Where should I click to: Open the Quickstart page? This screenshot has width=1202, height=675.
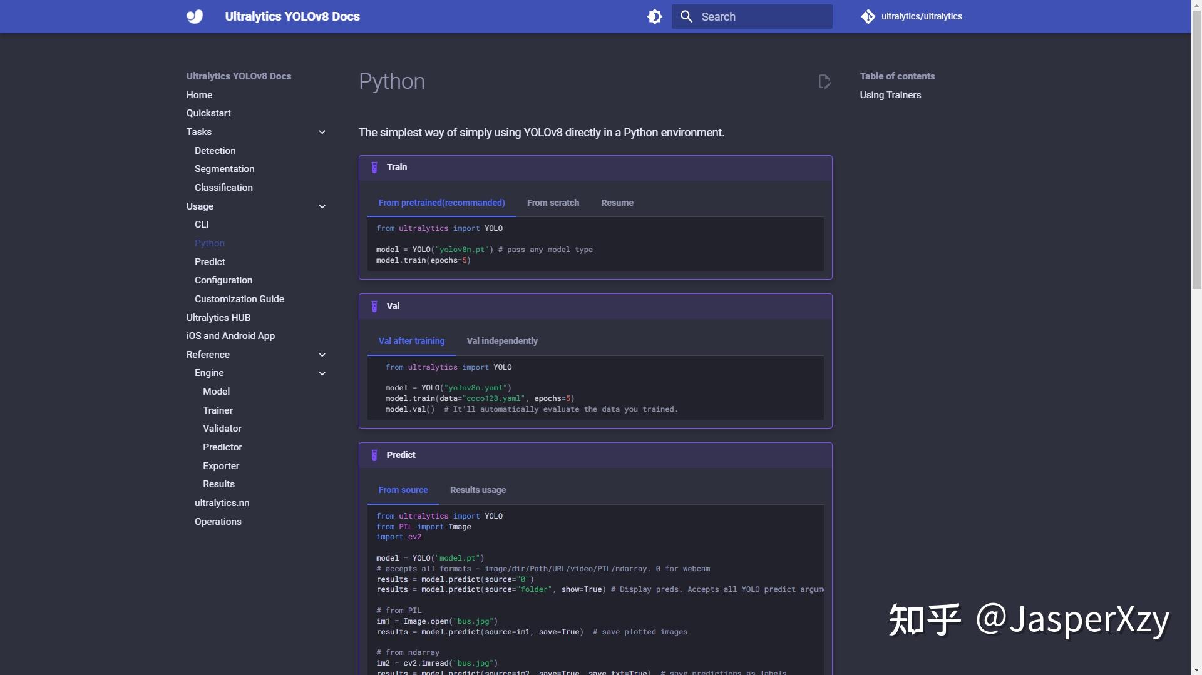click(x=208, y=113)
